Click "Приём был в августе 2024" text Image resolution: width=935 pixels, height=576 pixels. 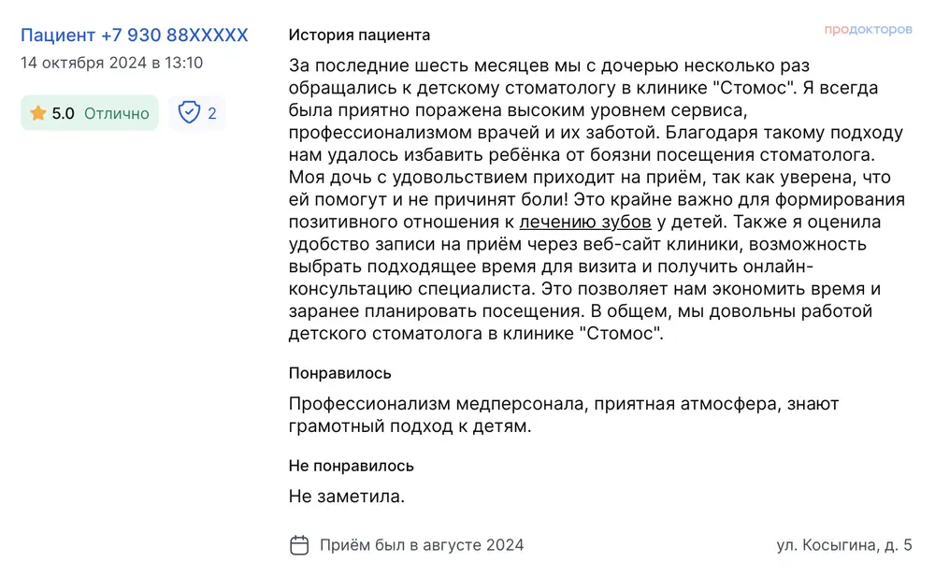[x=422, y=545]
